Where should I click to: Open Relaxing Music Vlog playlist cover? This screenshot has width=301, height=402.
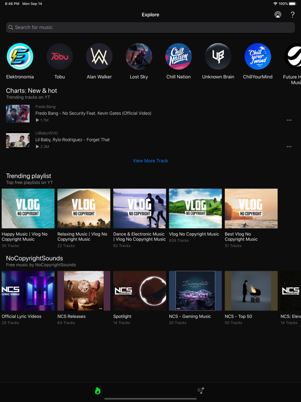click(84, 208)
